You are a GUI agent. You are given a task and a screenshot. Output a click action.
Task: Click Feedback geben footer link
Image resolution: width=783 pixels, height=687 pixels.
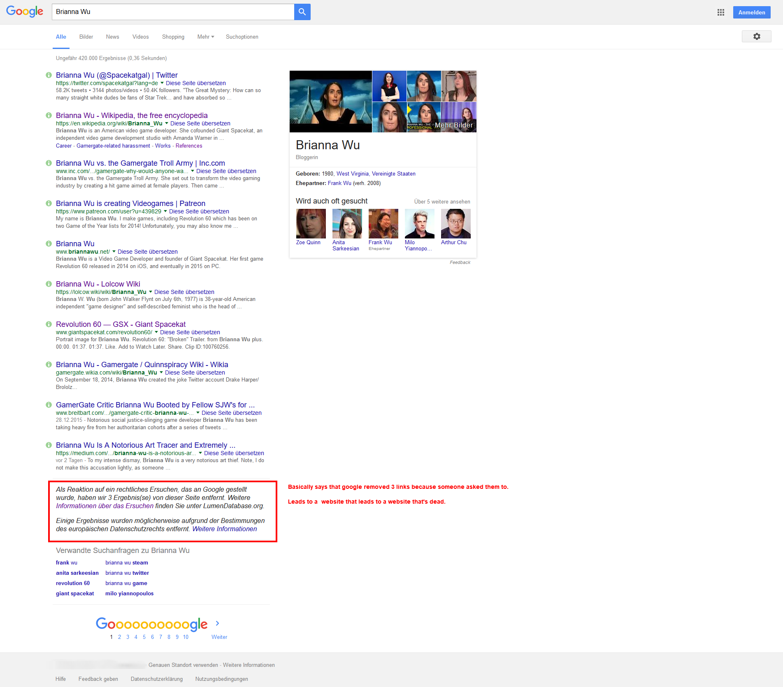coord(98,679)
